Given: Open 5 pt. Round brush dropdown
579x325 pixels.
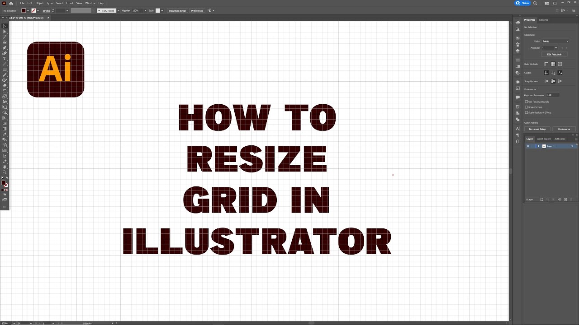Looking at the screenshot, I should point(119,10).
